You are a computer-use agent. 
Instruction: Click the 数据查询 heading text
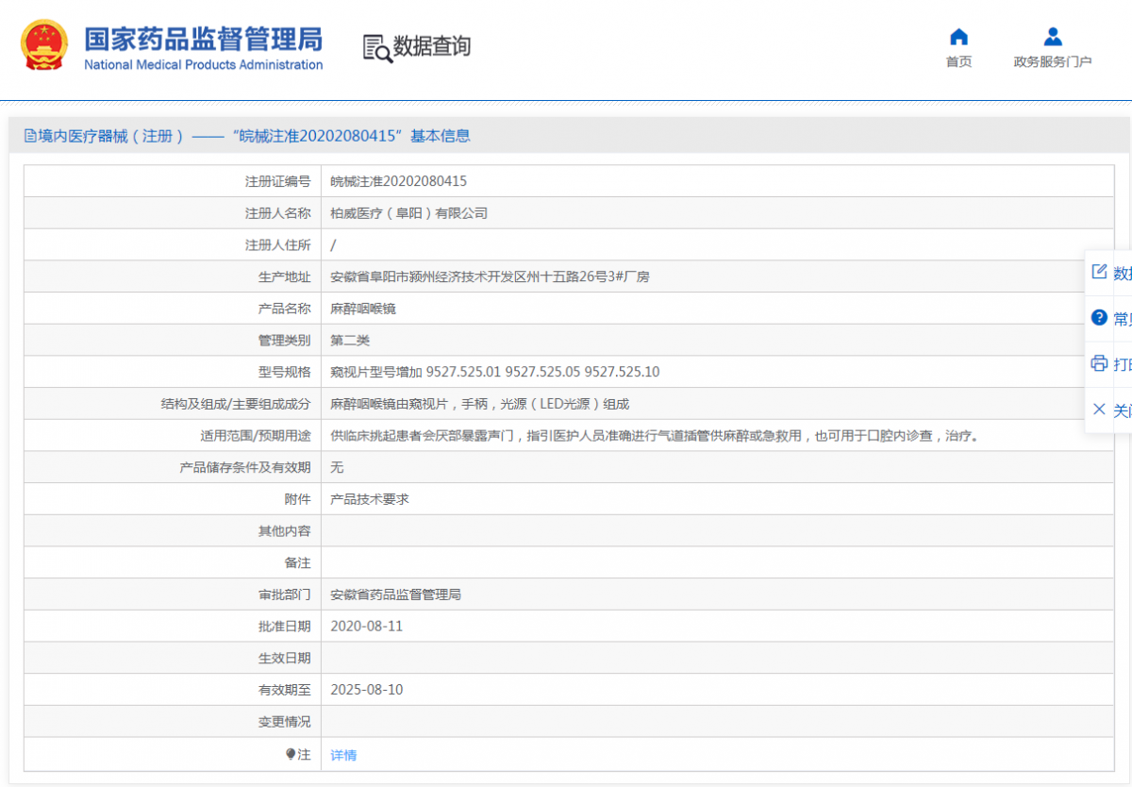pyautogui.click(x=432, y=46)
